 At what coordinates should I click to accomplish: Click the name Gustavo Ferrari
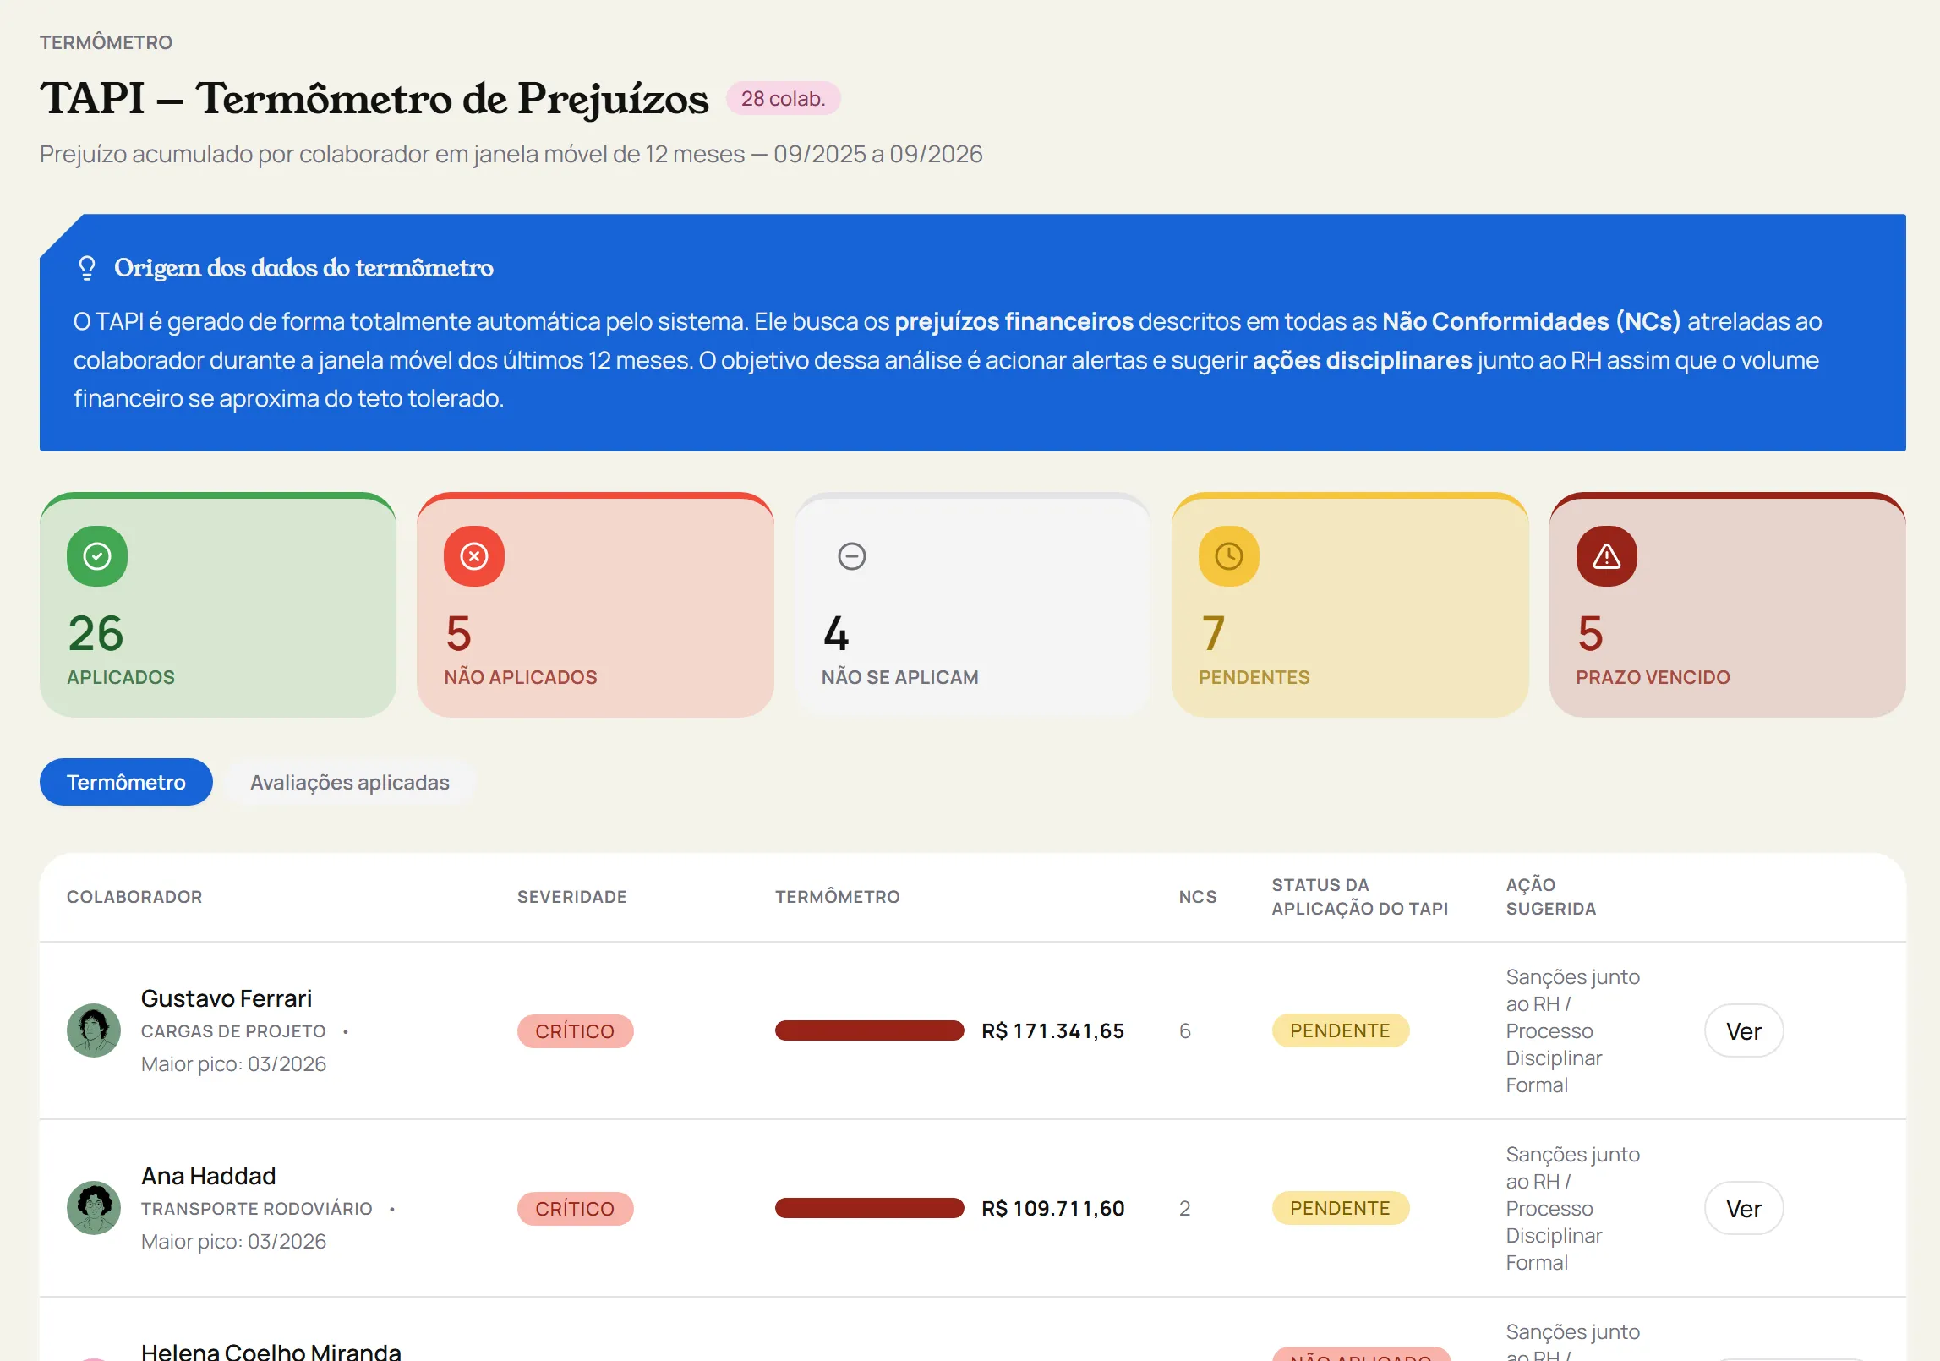click(227, 998)
